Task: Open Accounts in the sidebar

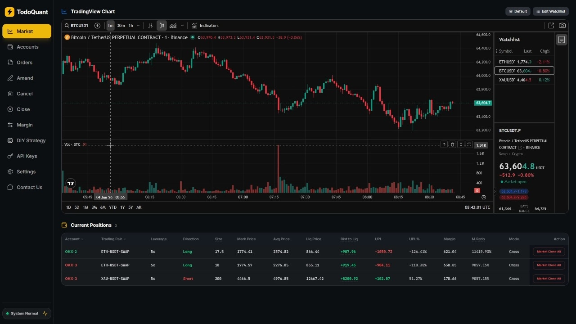Action: pos(27,47)
